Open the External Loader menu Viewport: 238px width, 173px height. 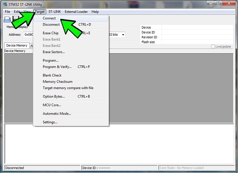click(76, 12)
